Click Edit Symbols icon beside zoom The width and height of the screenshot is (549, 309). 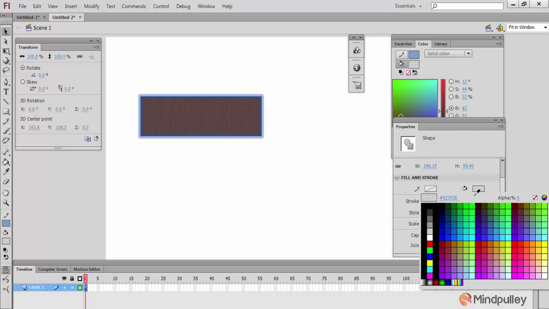[500, 27]
